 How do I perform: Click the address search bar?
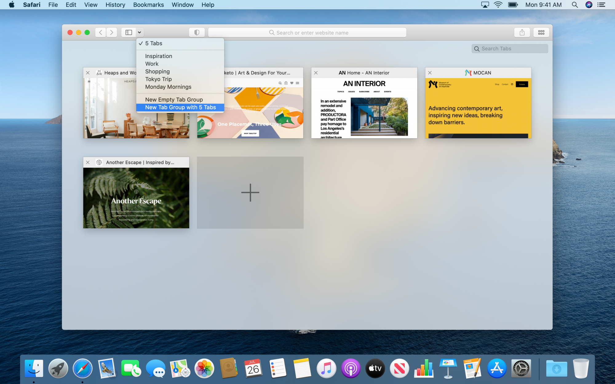(x=307, y=33)
